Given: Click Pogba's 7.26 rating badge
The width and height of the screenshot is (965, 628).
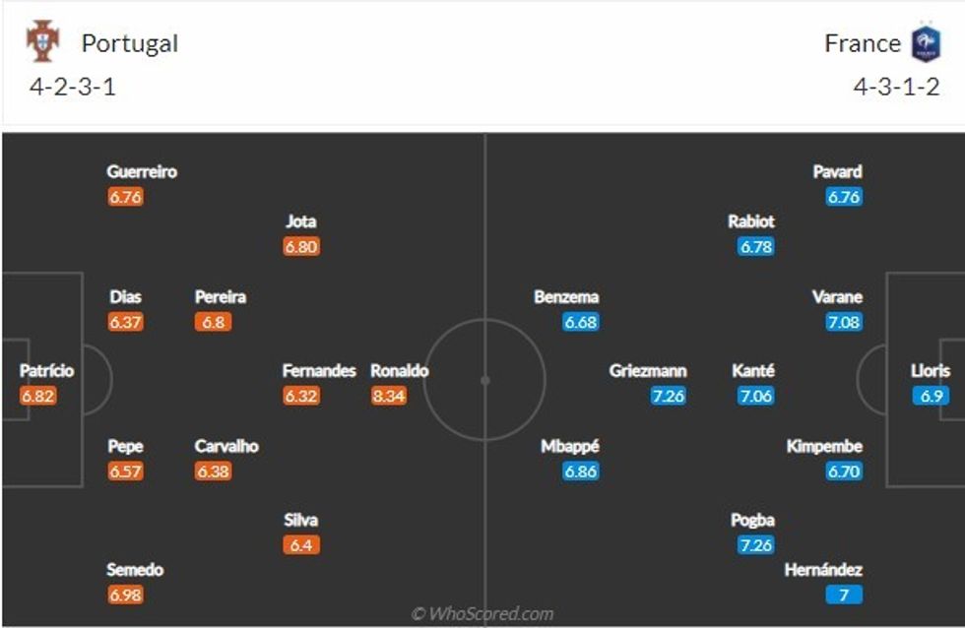Looking at the screenshot, I should pyautogui.click(x=755, y=545).
